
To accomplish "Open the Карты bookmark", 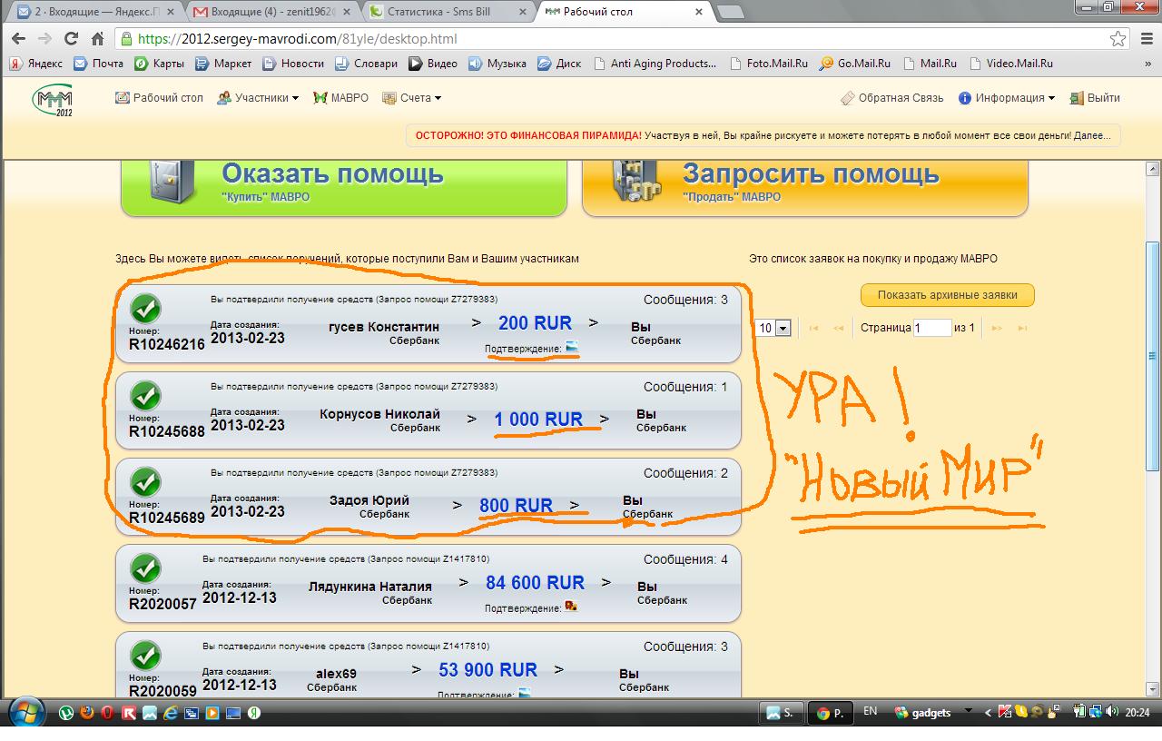I will pyautogui.click(x=160, y=64).
